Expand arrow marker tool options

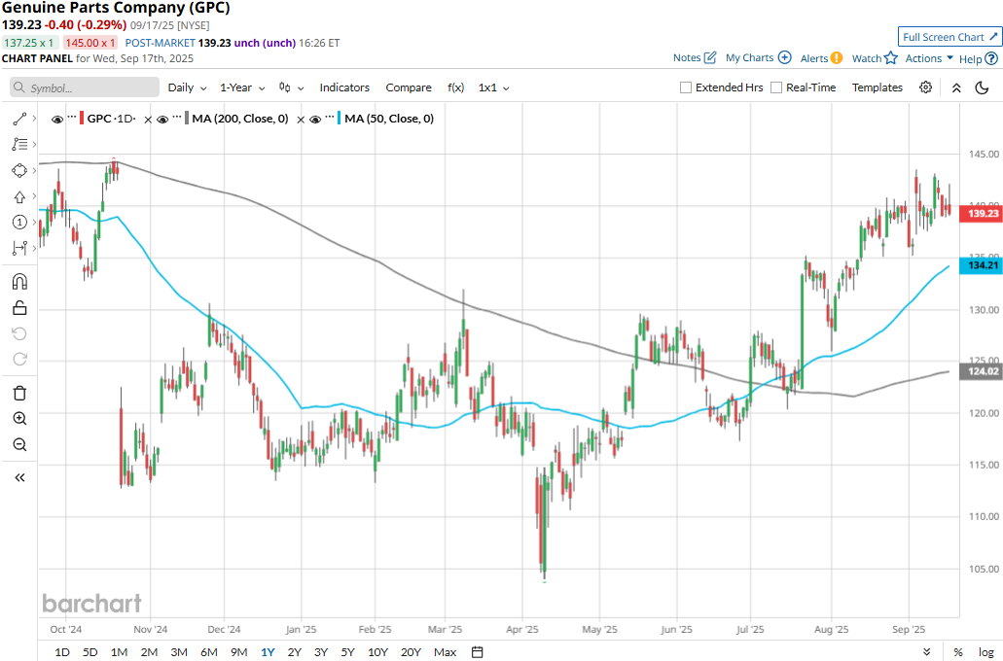(34, 197)
